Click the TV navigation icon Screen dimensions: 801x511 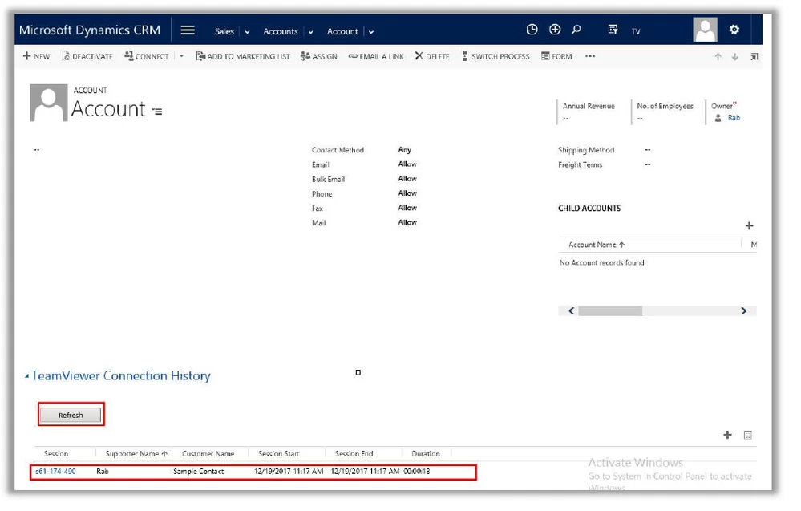pyautogui.click(x=636, y=30)
